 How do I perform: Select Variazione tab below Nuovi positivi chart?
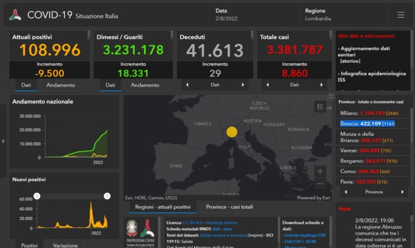click(65, 245)
